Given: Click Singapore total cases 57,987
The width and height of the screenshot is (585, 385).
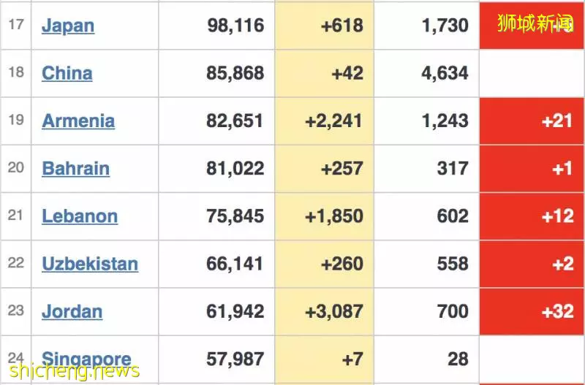Looking at the screenshot, I should tap(235, 359).
